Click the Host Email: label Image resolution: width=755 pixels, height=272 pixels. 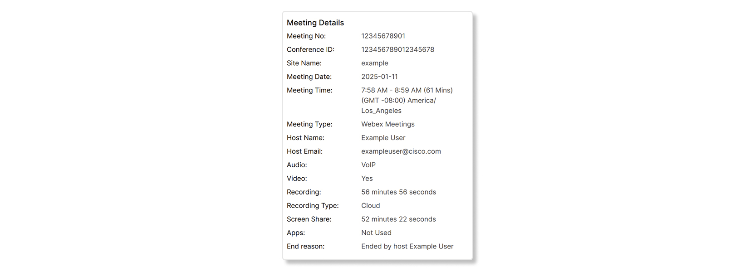[x=304, y=151]
